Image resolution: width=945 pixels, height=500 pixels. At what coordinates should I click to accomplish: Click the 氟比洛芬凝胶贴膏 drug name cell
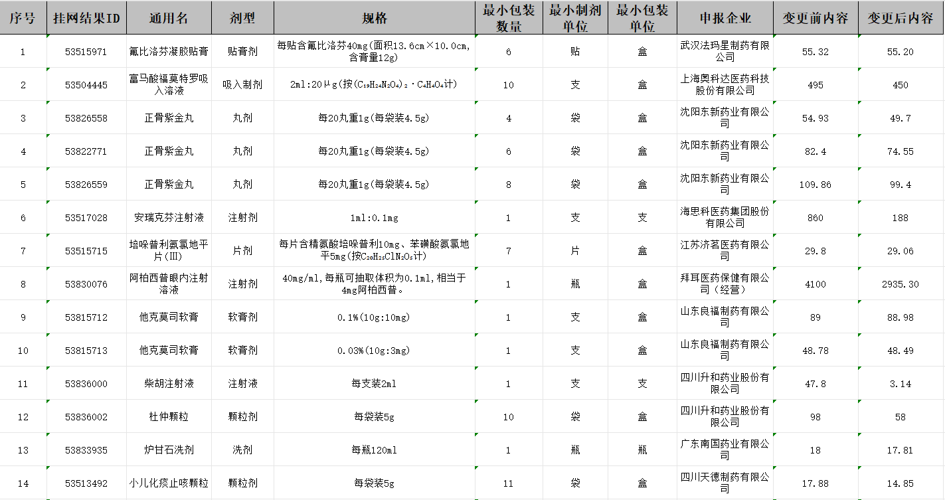tap(169, 52)
